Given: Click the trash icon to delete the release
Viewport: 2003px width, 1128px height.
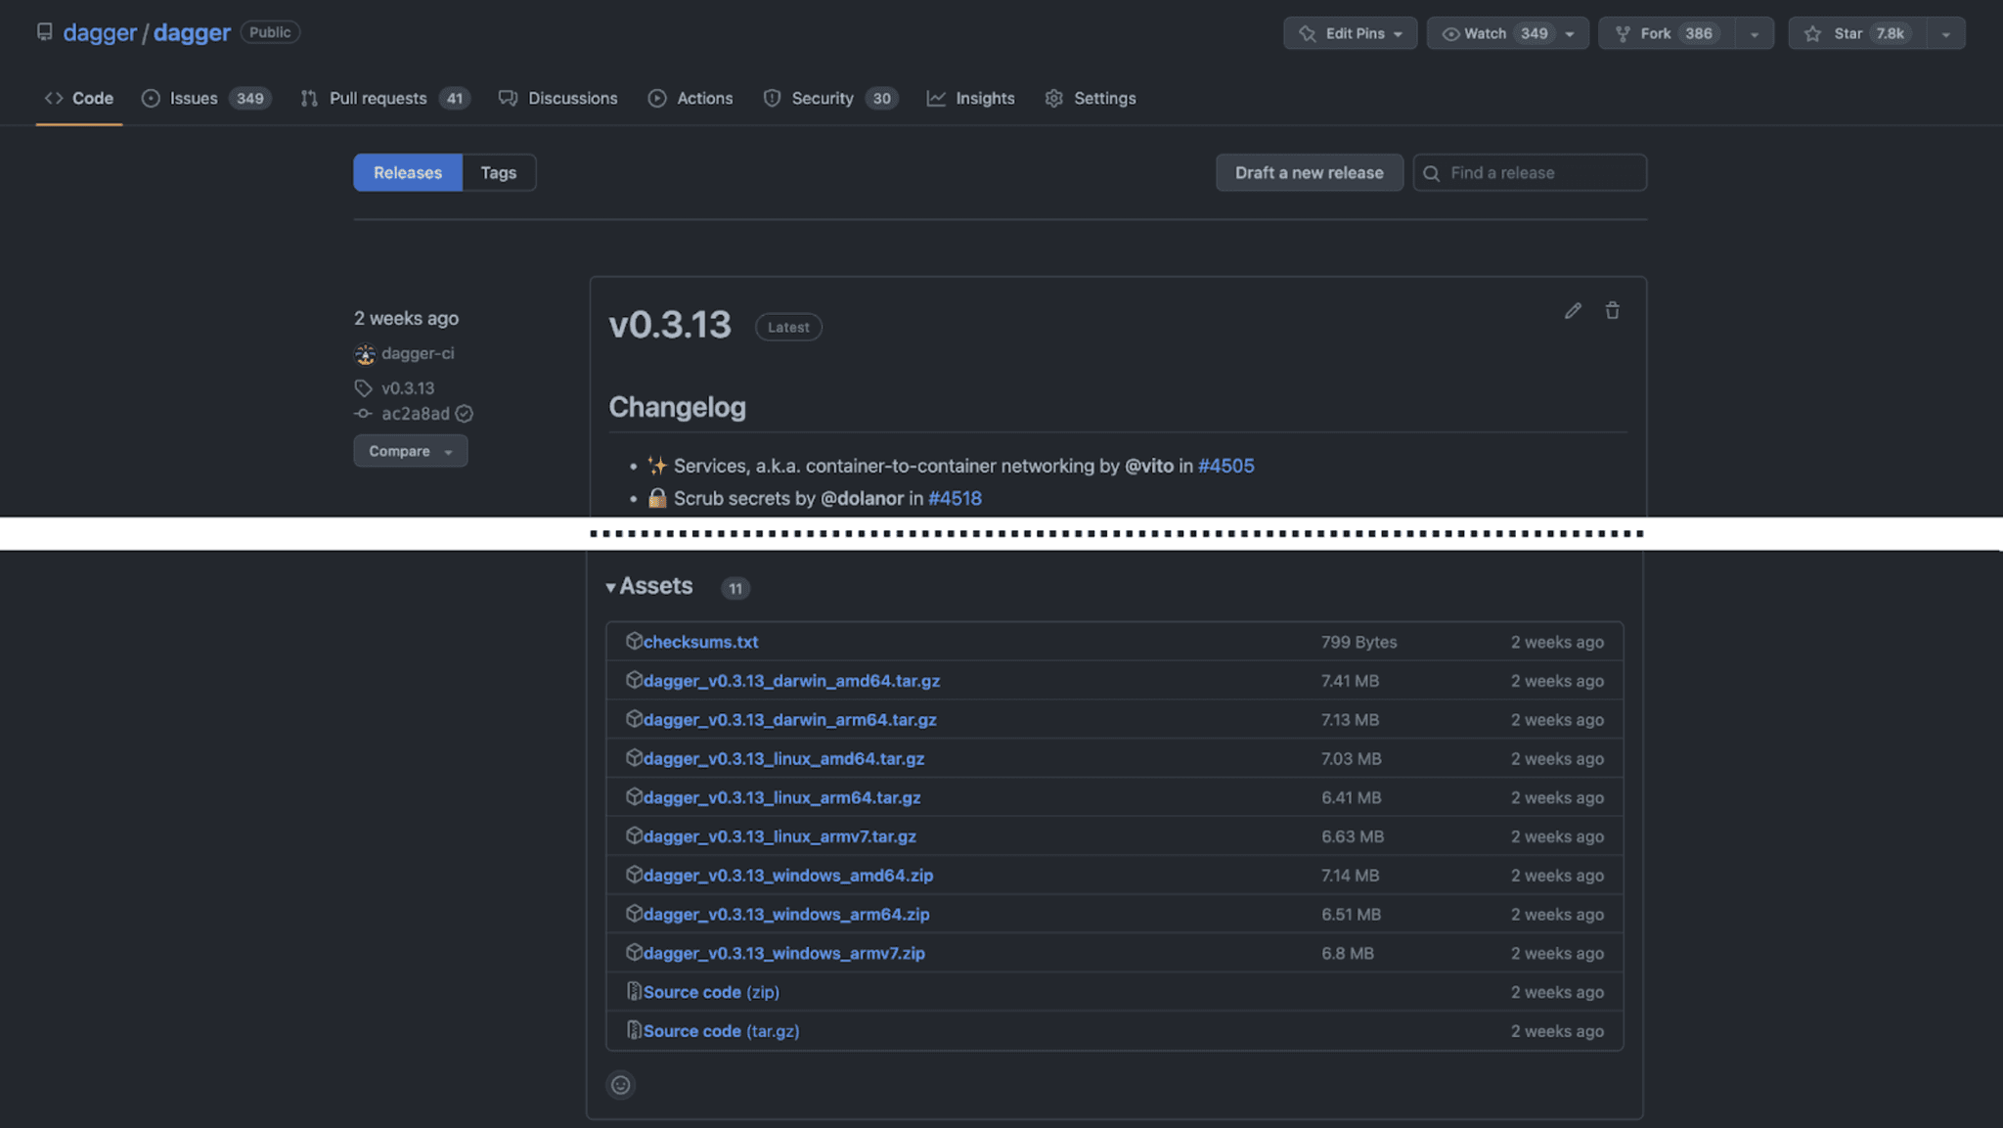Looking at the screenshot, I should (1613, 310).
